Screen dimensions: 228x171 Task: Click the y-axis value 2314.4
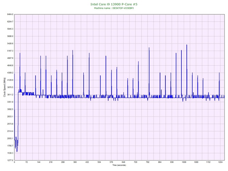[x=10, y=131]
